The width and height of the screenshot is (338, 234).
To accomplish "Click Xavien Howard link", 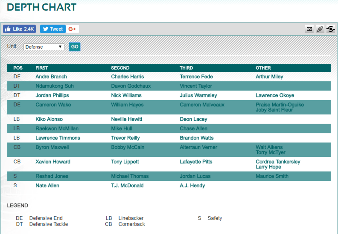I will (53, 162).
